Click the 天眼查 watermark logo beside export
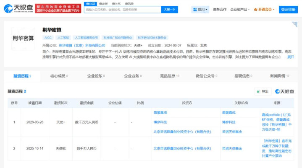The width and height of the screenshot is (302, 168). [284, 91]
